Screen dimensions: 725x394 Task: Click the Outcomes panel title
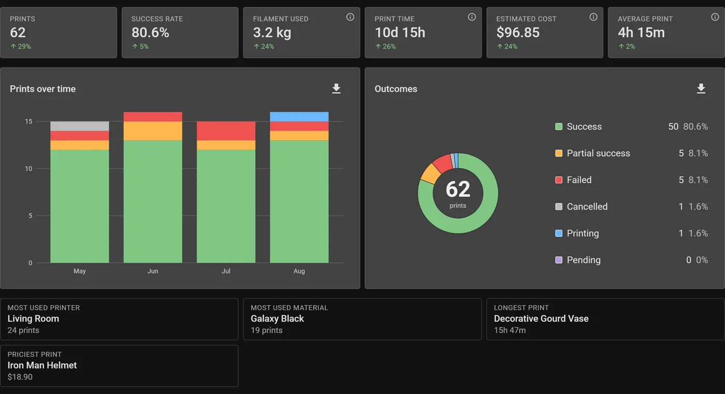point(396,89)
